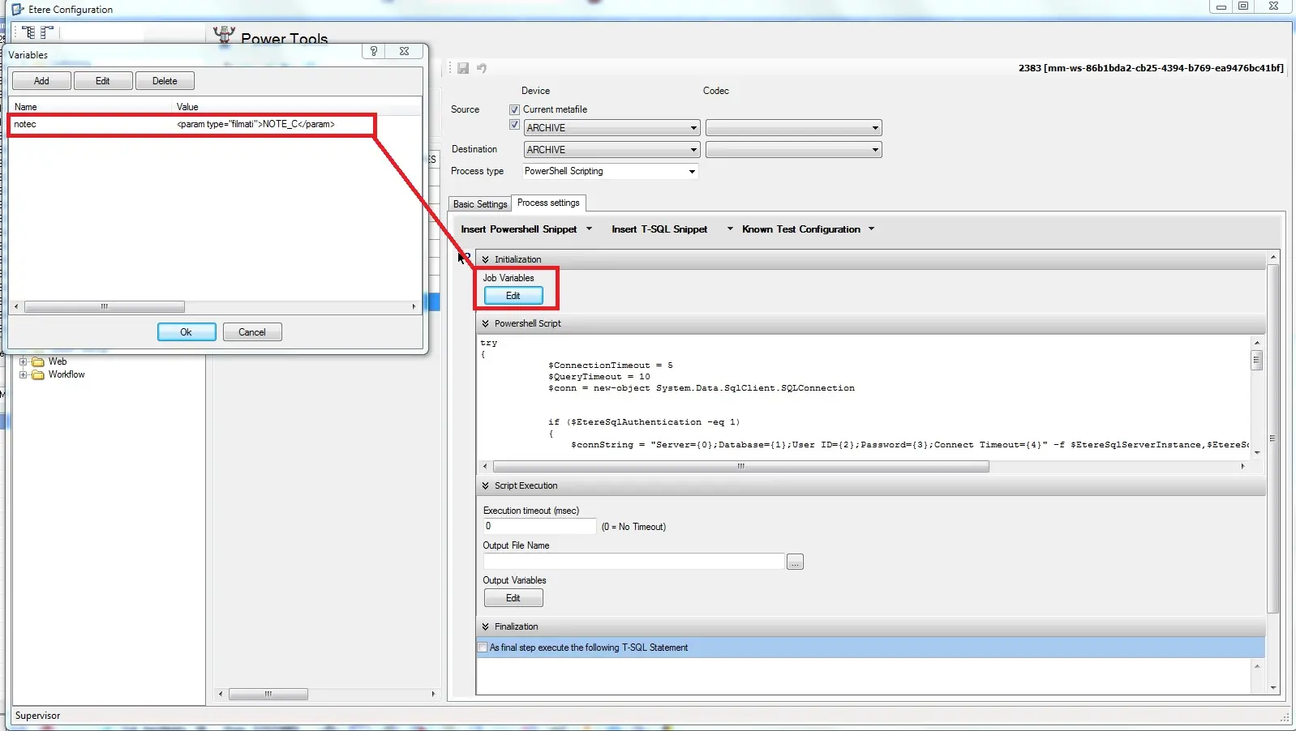Click the expand tree icon in toolbar
This screenshot has width=1296, height=731.
point(29,32)
